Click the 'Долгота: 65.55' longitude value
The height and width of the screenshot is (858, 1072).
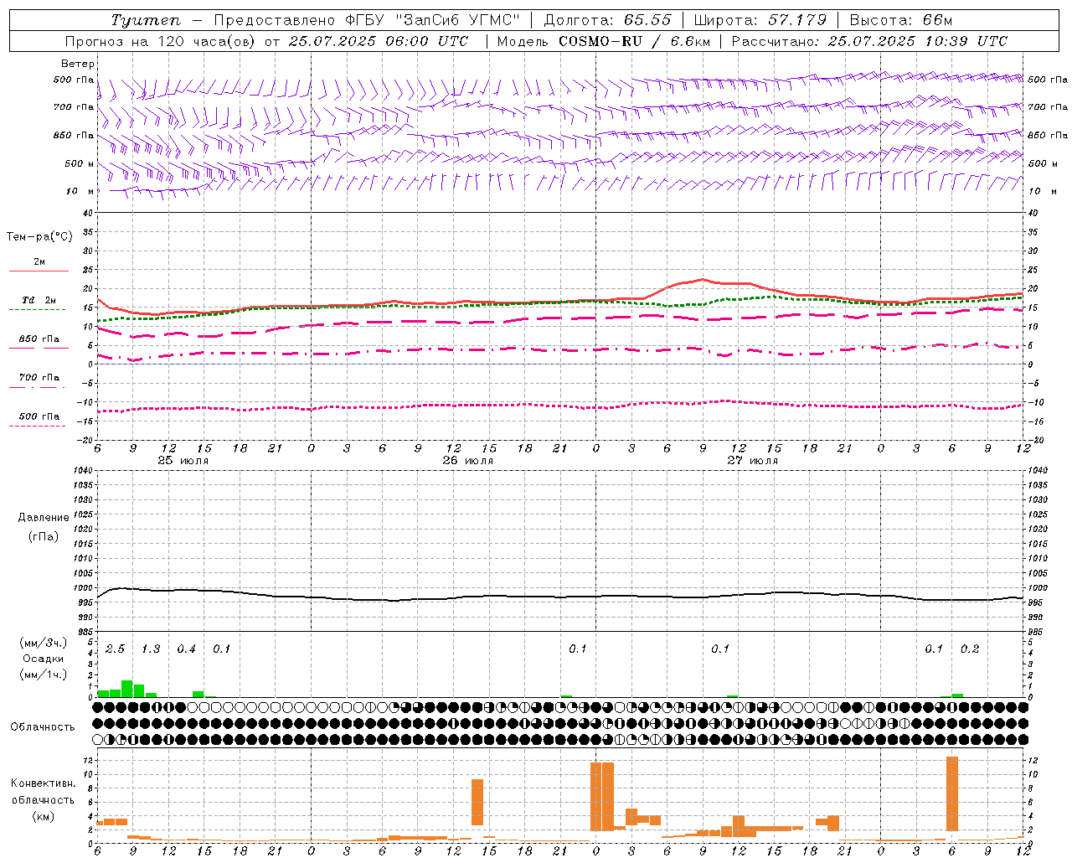click(x=608, y=20)
